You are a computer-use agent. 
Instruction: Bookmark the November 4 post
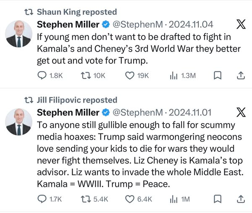(x=218, y=76)
